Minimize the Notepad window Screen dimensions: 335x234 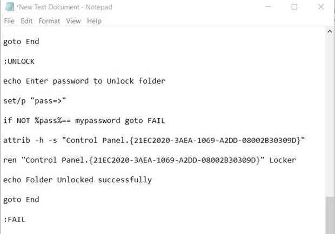(x=268, y=7)
